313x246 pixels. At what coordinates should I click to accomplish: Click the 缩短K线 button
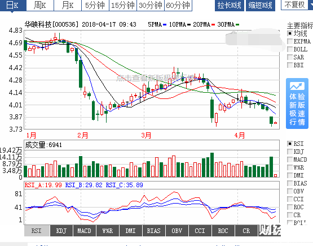point(261,5)
